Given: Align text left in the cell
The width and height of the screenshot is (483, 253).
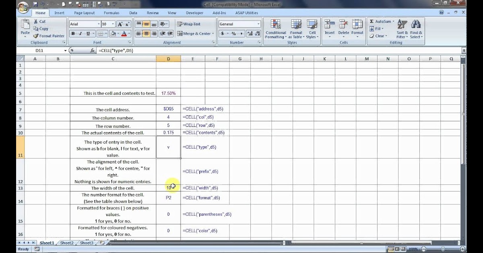Looking at the screenshot, I should pos(138,34).
